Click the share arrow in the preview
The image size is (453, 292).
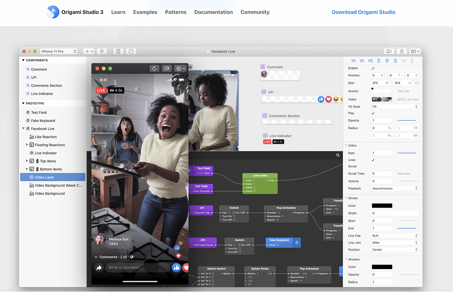point(99,268)
